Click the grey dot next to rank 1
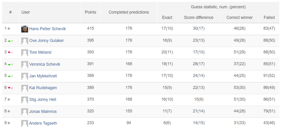 click(x=9, y=29)
